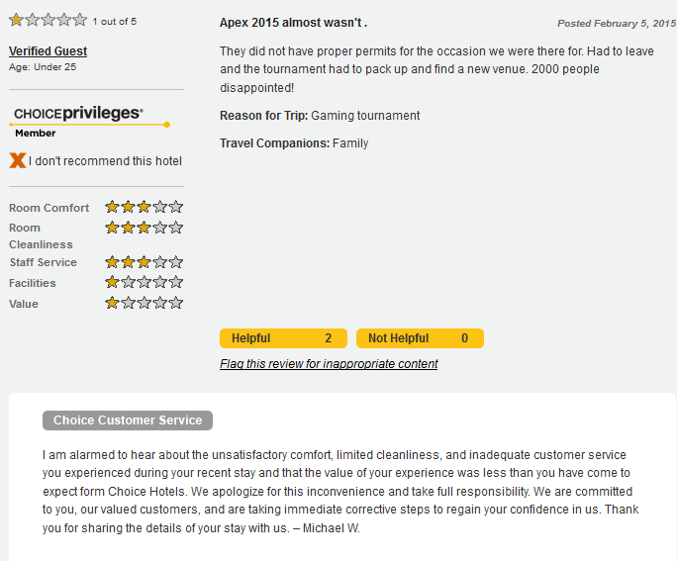
Task: Click the Staff Service star rating
Action: pos(145,262)
